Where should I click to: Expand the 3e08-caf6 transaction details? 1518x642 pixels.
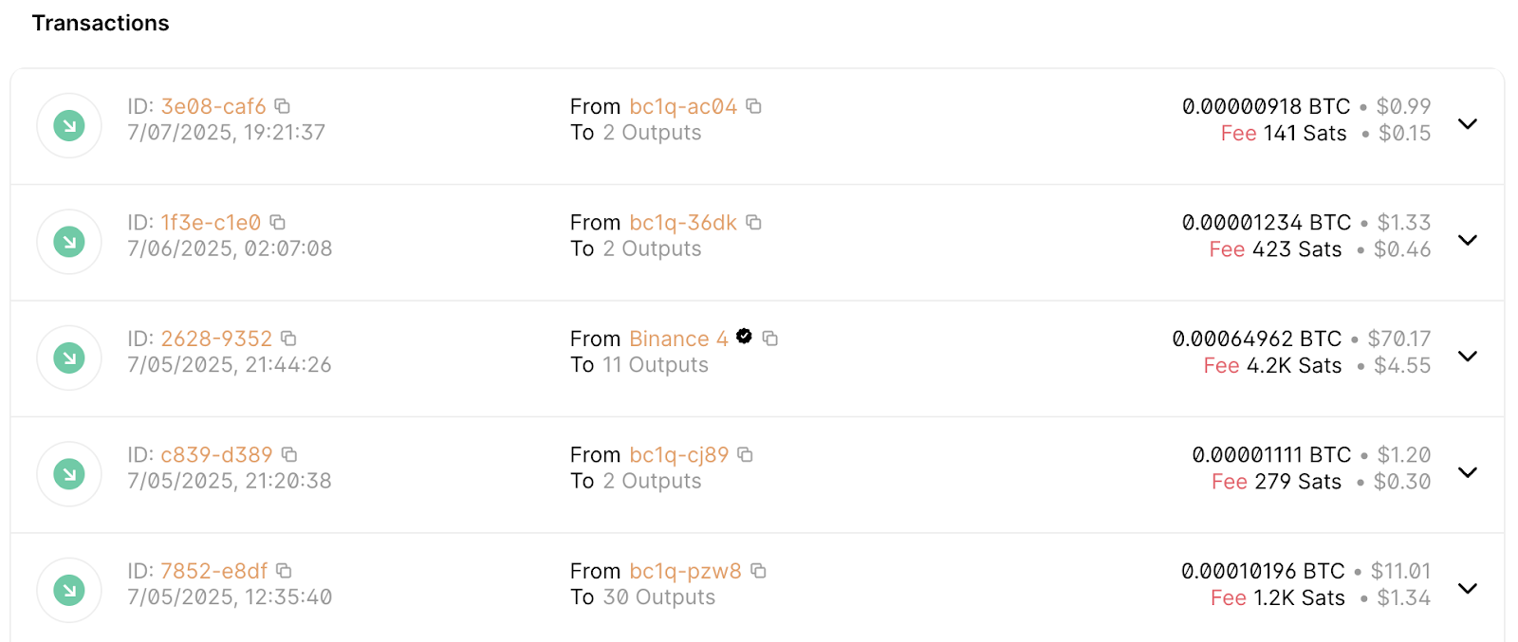click(1468, 124)
